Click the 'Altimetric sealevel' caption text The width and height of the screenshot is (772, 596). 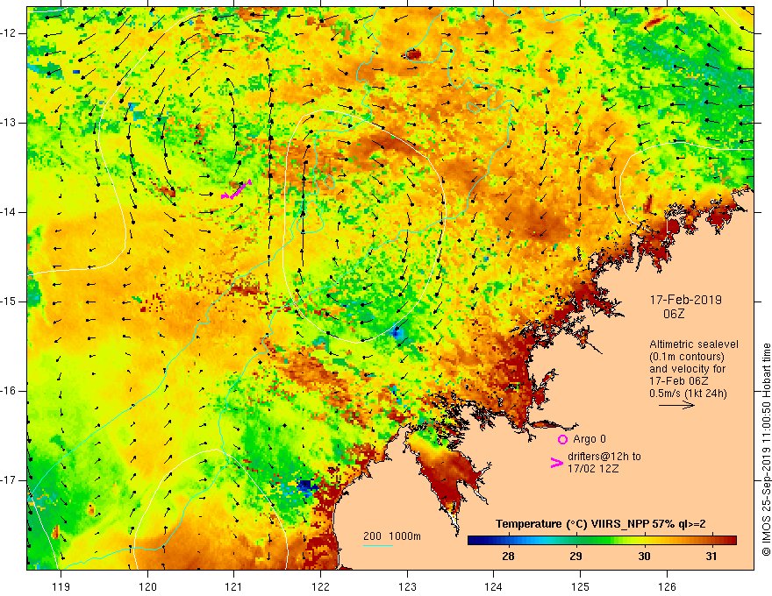coord(694,344)
